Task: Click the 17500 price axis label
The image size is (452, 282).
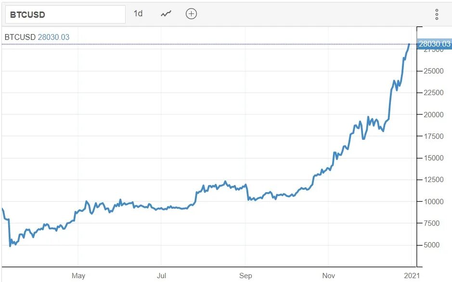Action: click(434, 136)
